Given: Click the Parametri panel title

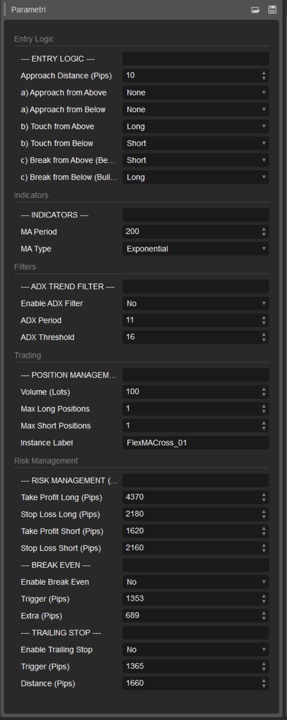Looking at the screenshot, I should (29, 10).
